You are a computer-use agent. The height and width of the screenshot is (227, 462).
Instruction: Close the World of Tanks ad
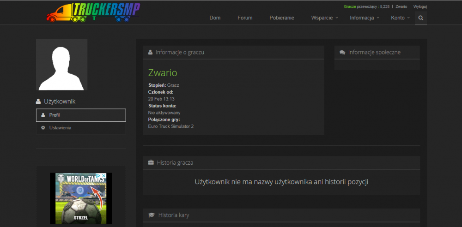click(x=104, y=176)
